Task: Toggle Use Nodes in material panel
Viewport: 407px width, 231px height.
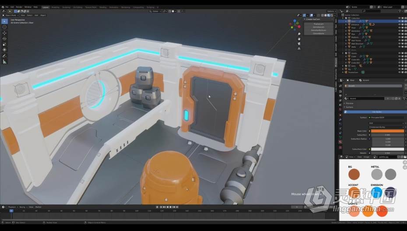Action: 376,112
